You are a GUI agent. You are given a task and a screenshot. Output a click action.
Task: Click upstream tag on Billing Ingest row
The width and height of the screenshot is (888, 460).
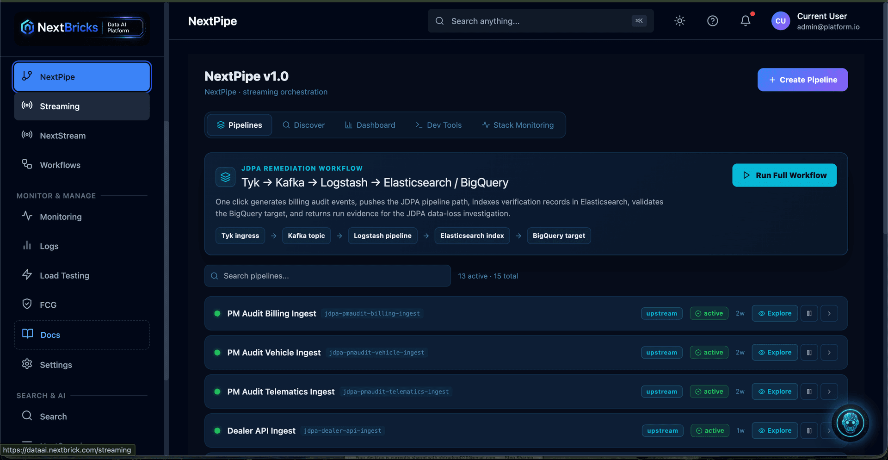(661, 313)
